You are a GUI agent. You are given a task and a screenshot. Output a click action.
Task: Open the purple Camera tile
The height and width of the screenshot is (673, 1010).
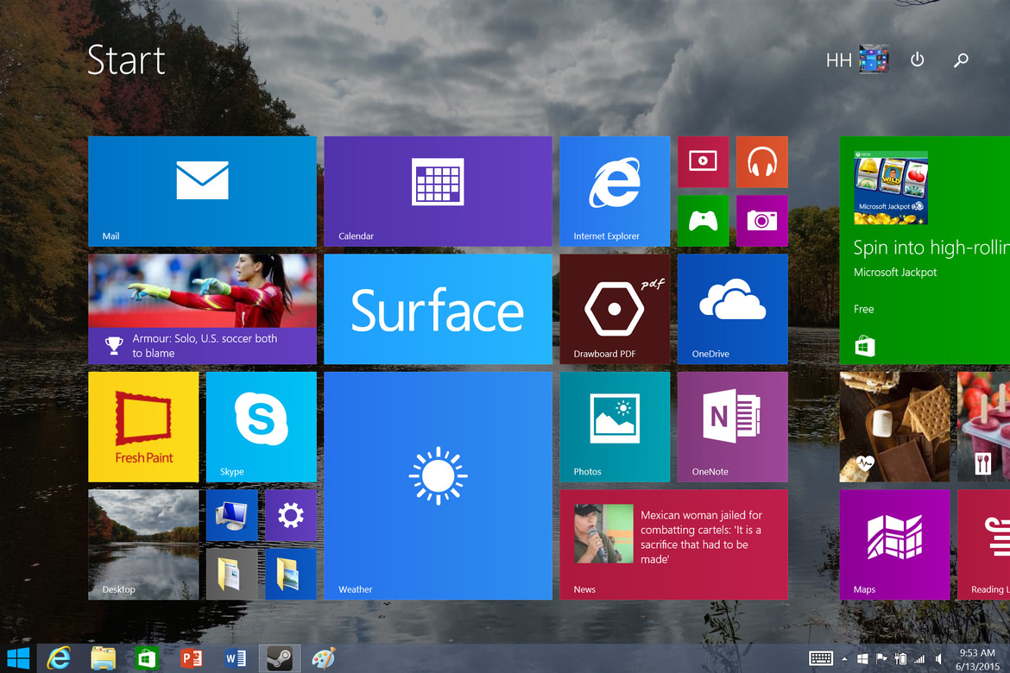pos(762,221)
